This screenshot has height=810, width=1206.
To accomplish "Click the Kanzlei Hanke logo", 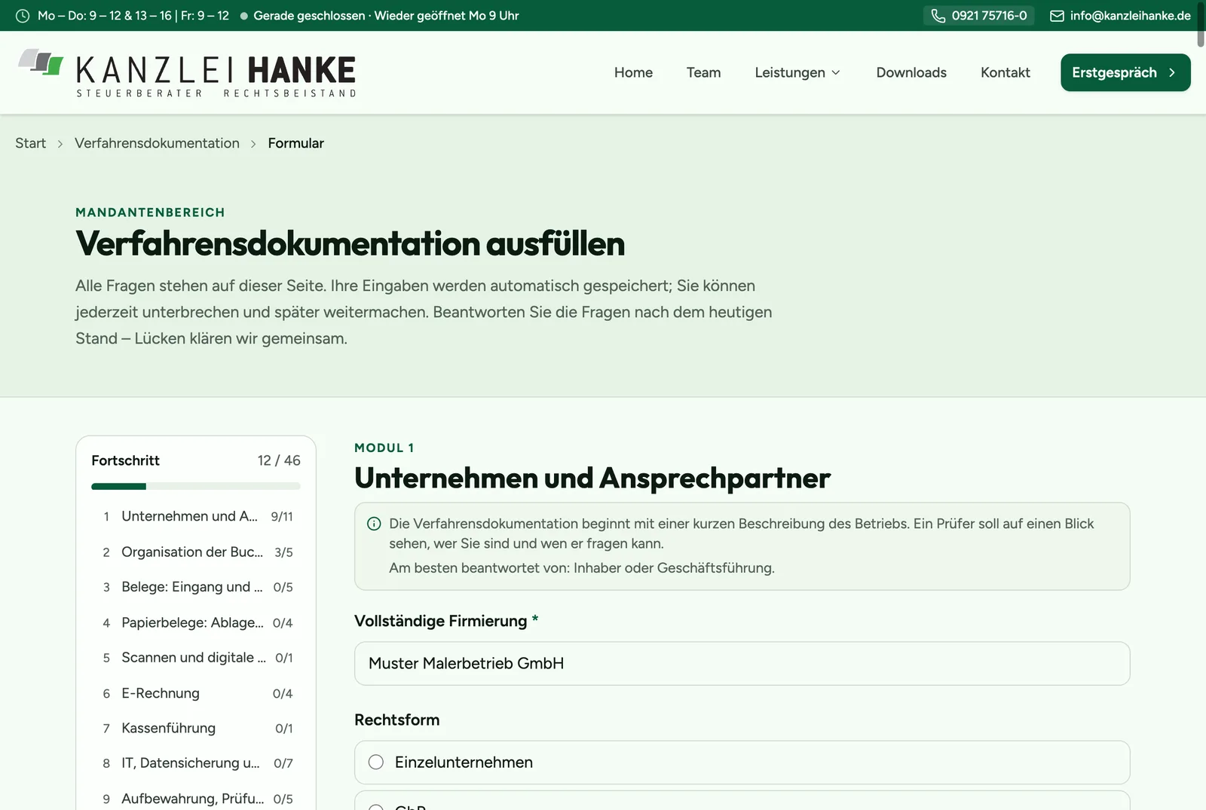I will coord(186,73).
